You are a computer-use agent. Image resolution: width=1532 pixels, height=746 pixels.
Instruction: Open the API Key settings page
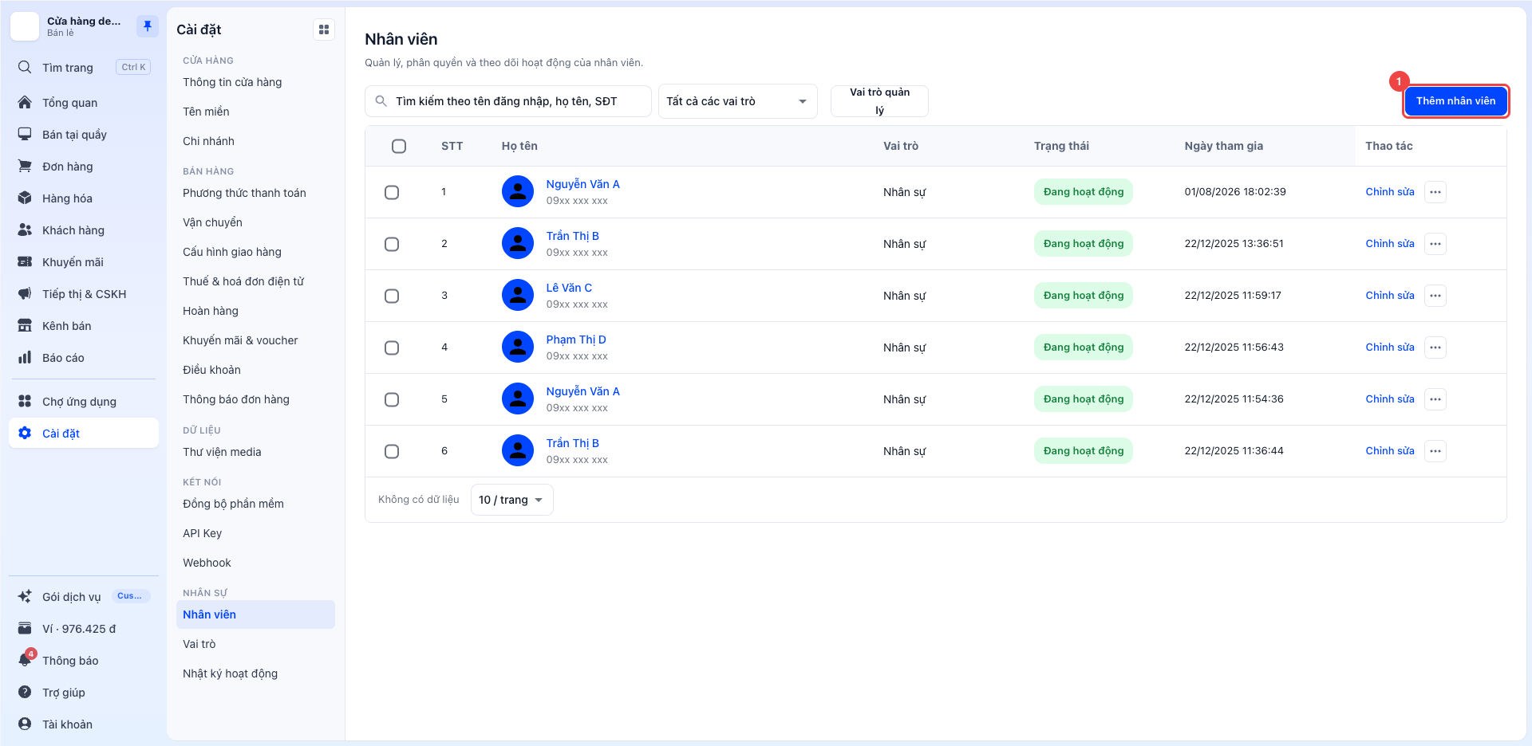[x=255, y=533]
